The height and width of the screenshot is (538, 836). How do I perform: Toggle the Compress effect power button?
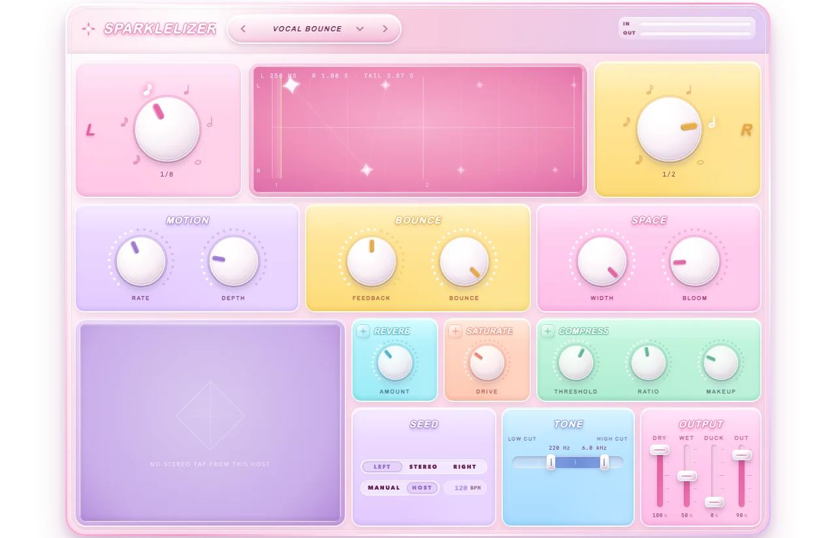coord(547,331)
